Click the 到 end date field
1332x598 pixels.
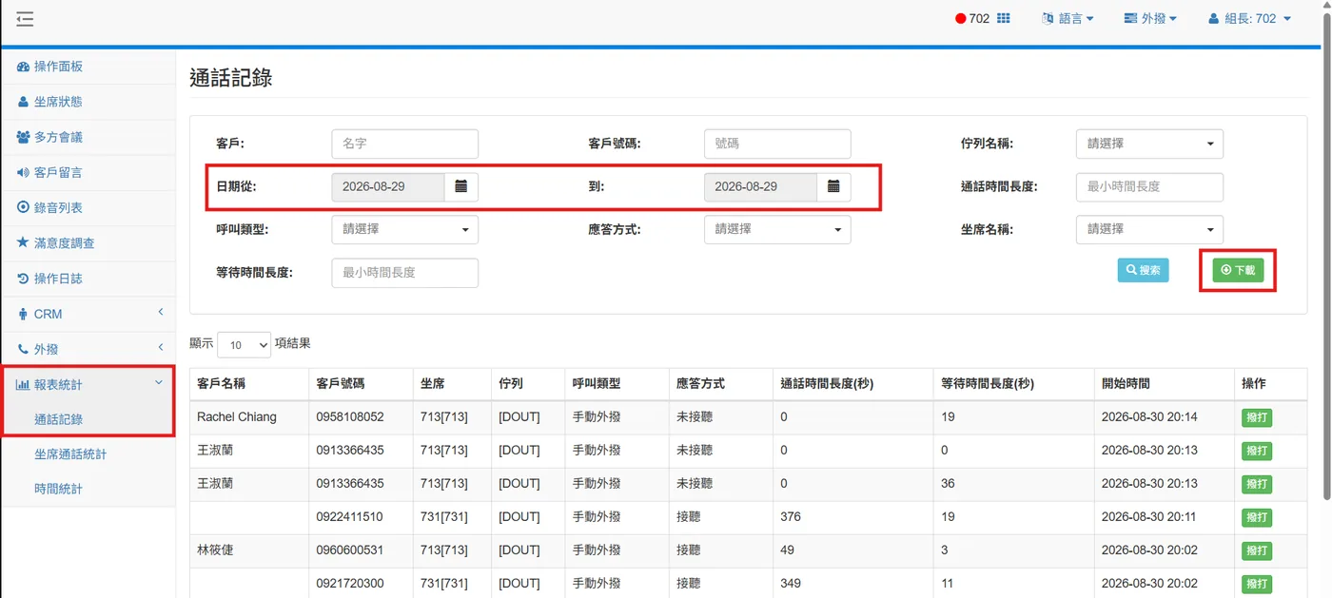click(760, 187)
